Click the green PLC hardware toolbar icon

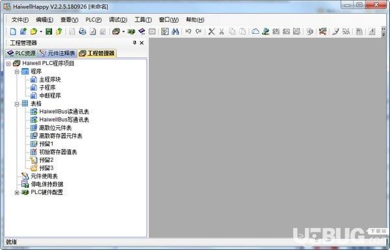[131, 32]
